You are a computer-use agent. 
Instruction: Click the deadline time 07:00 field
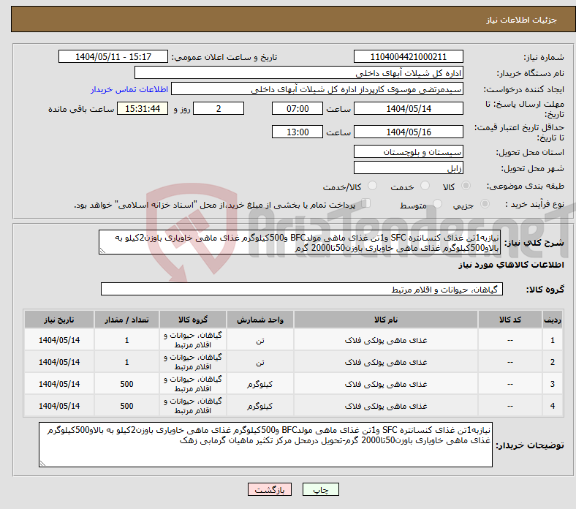(298, 108)
